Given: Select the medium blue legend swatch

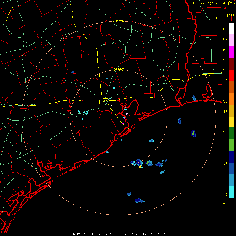Looking at the screenshot, I should click(232, 169).
